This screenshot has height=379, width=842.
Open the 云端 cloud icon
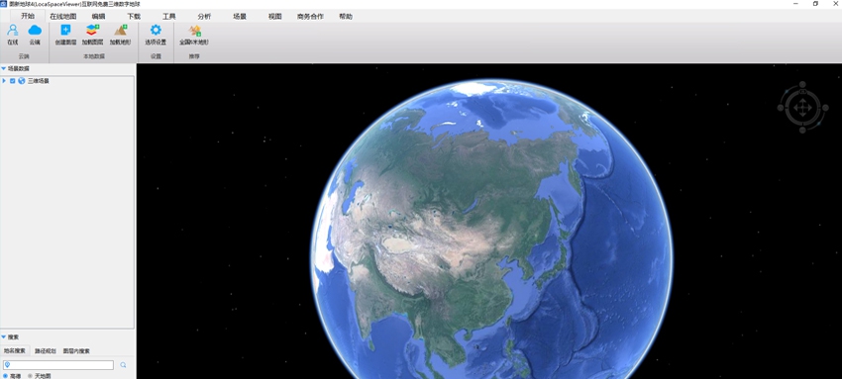(35, 30)
